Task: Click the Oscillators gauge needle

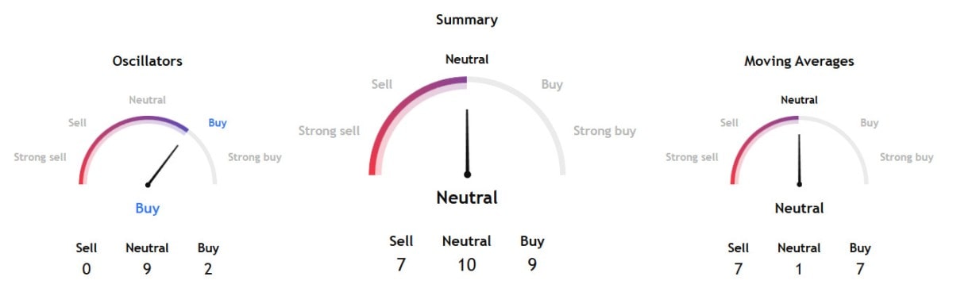Action: tap(163, 165)
